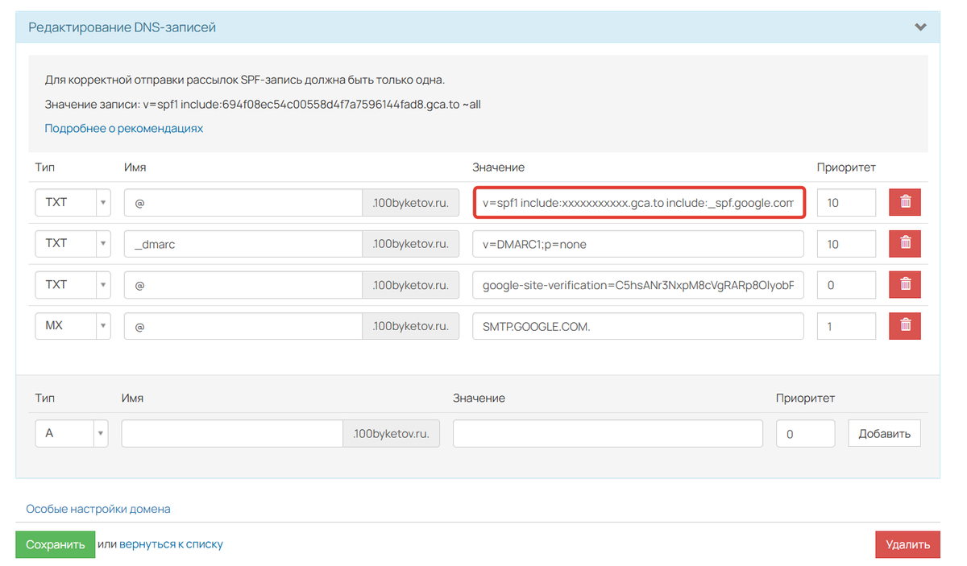Click the Имя label in the new record form
Screen dimensions: 967x566
(x=132, y=398)
